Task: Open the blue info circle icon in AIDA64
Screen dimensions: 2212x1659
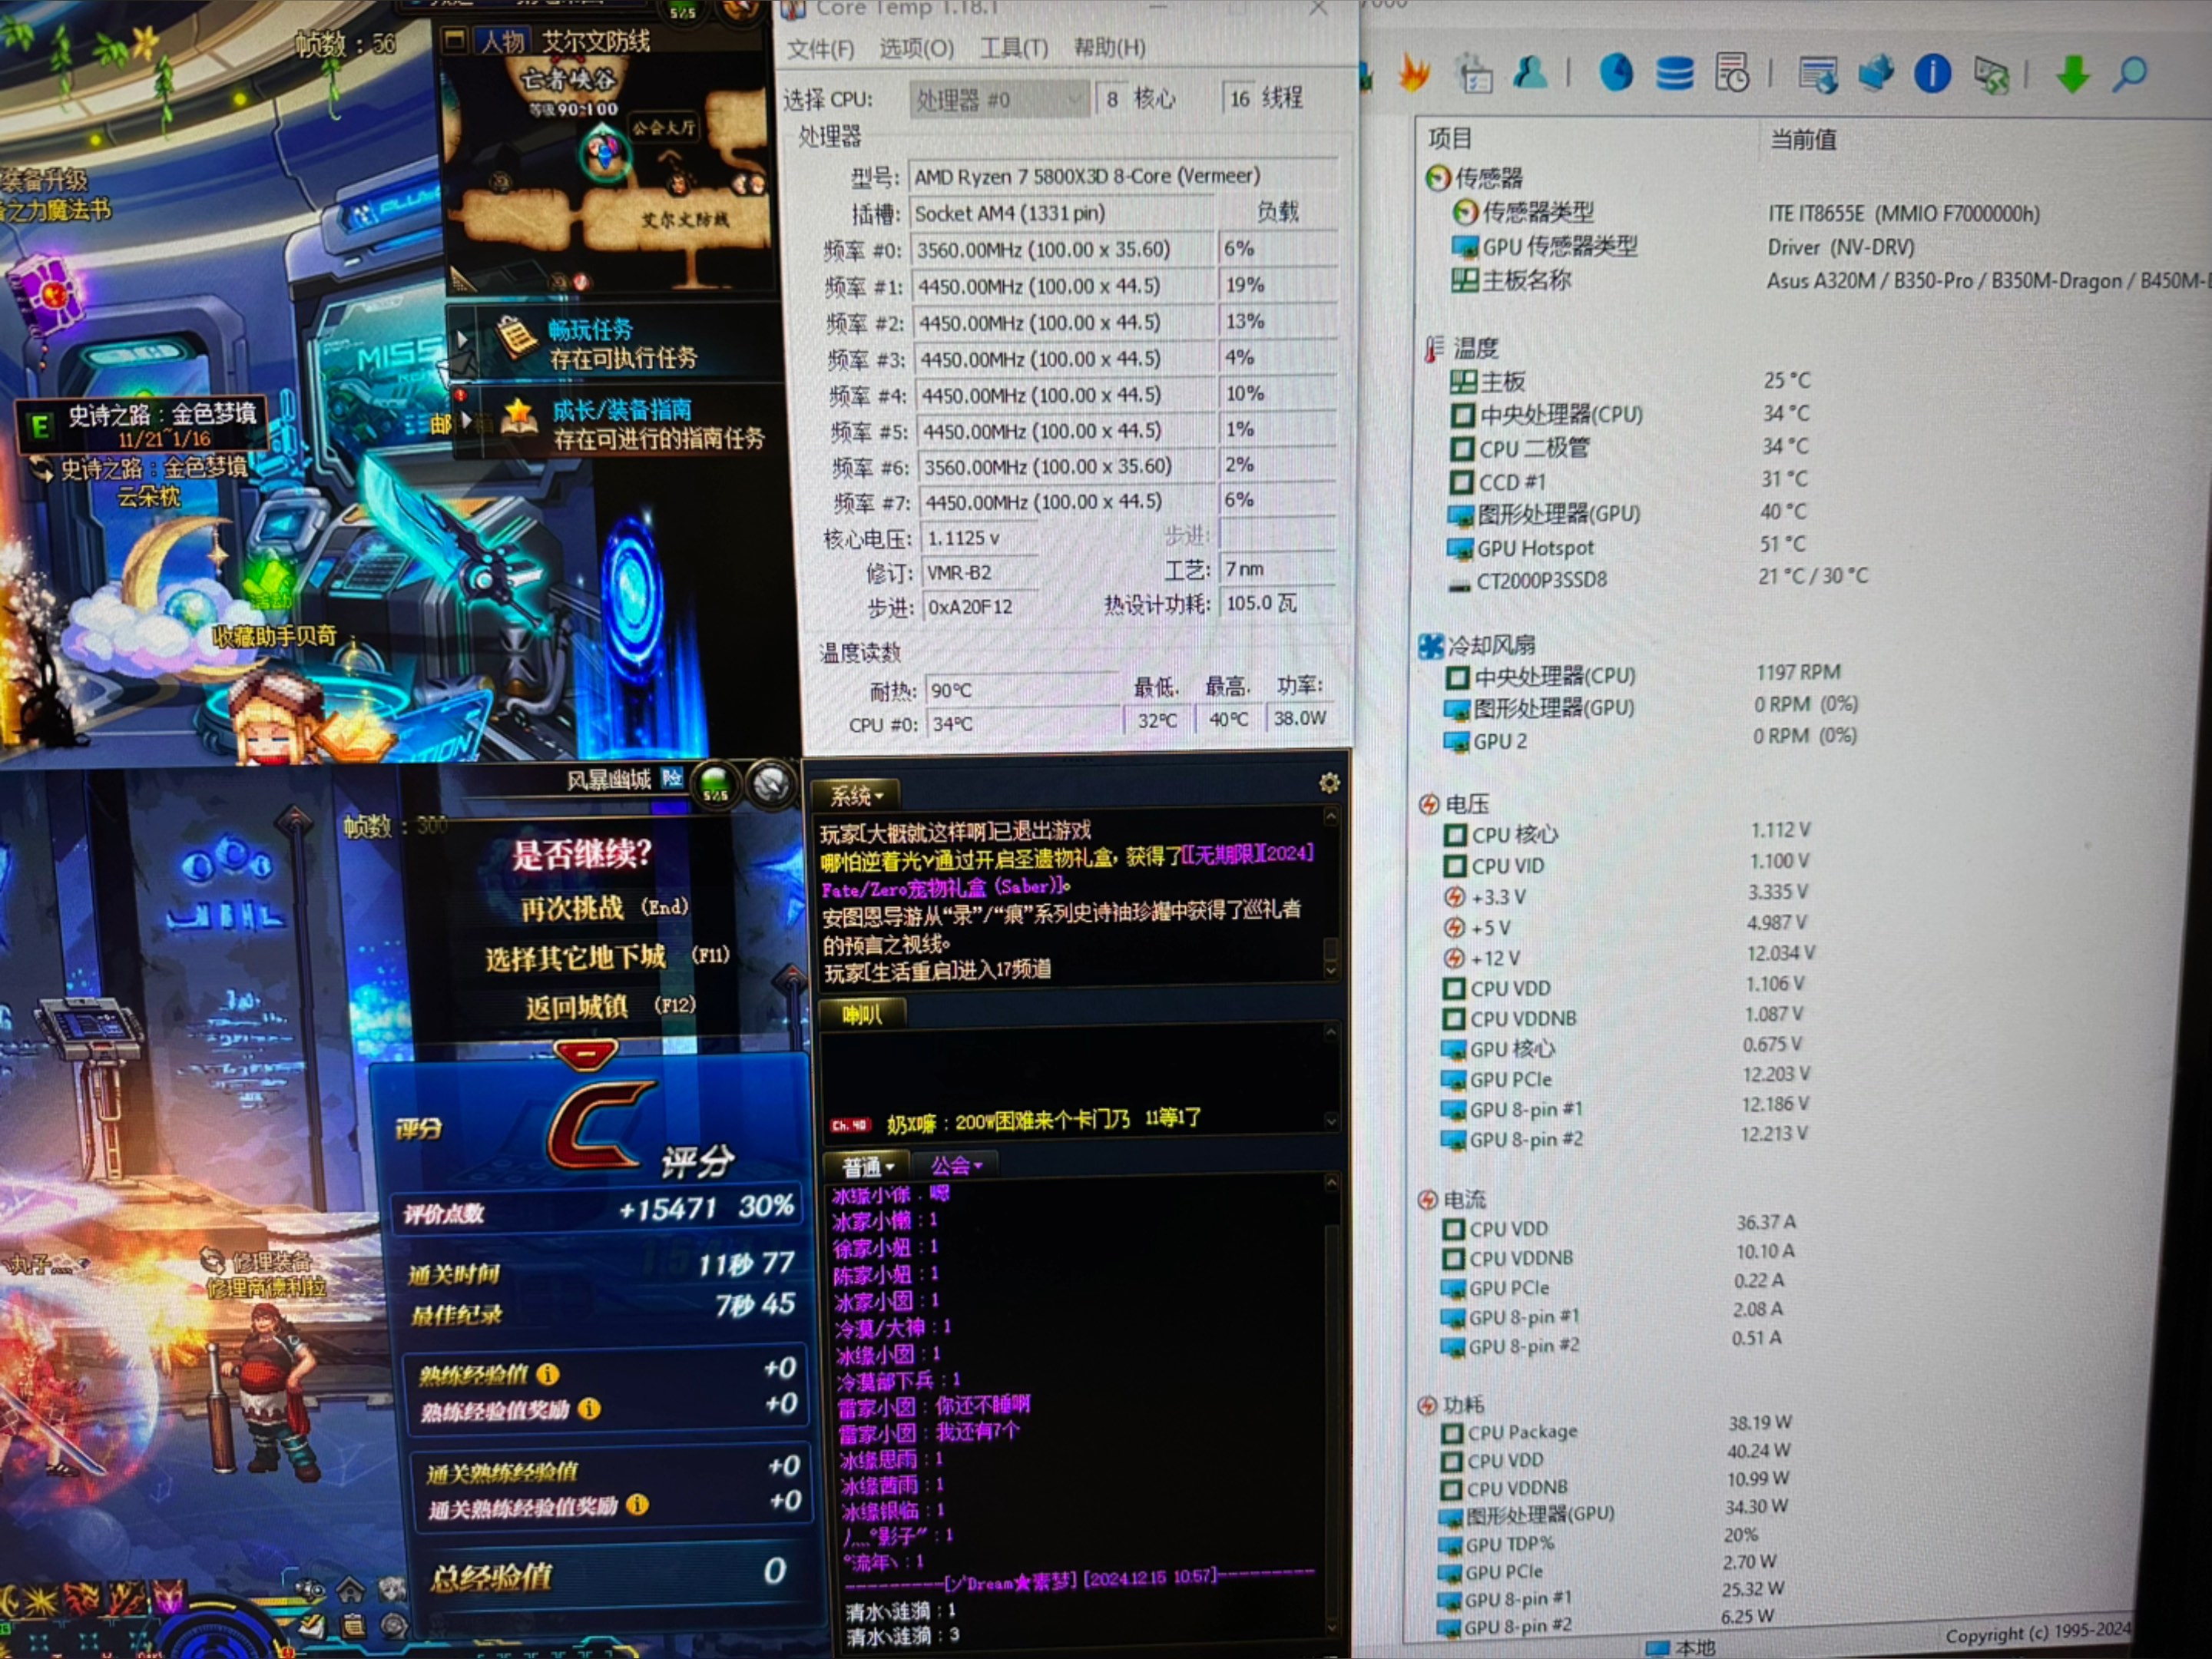Action: point(1932,73)
